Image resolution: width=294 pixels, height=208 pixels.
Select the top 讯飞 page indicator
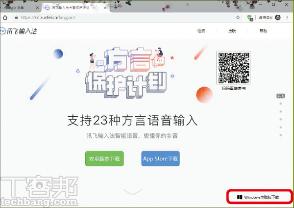[x=280, y=96]
